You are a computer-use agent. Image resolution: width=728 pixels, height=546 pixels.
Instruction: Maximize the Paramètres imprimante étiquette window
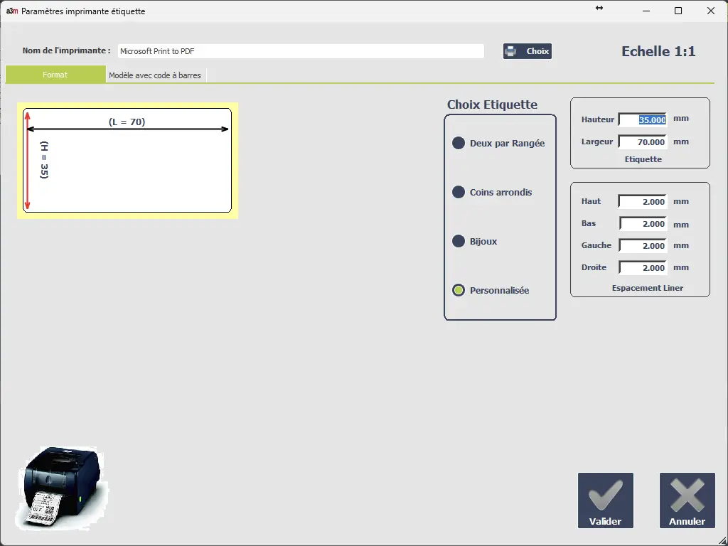pyautogui.click(x=678, y=11)
